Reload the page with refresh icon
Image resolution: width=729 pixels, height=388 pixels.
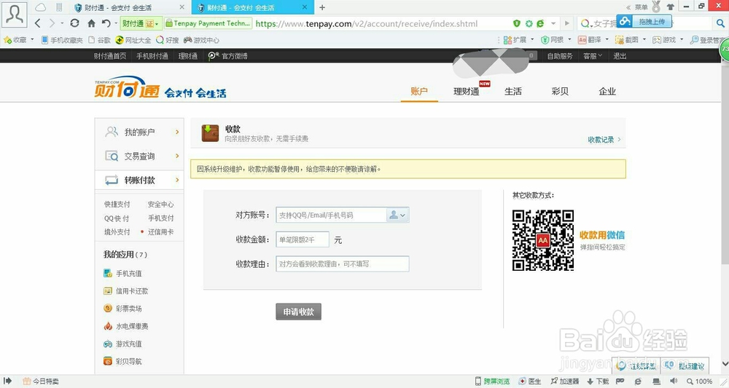(x=74, y=23)
